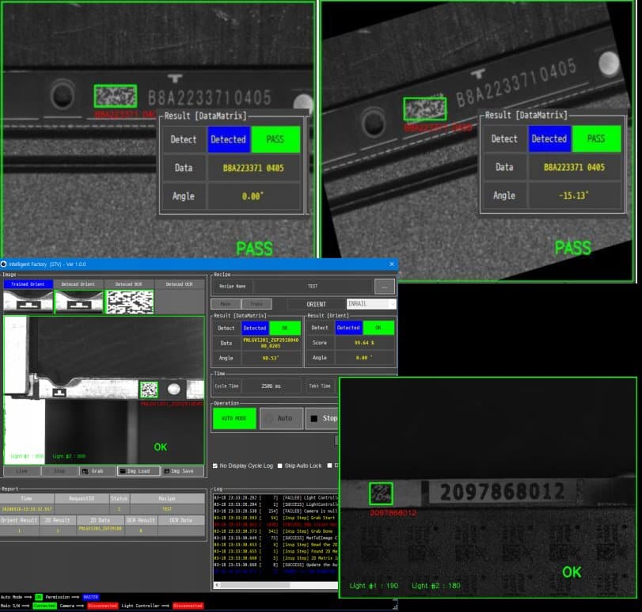Select the Trained Orient image tab
The height and width of the screenshot is (612, 642).
28,284
